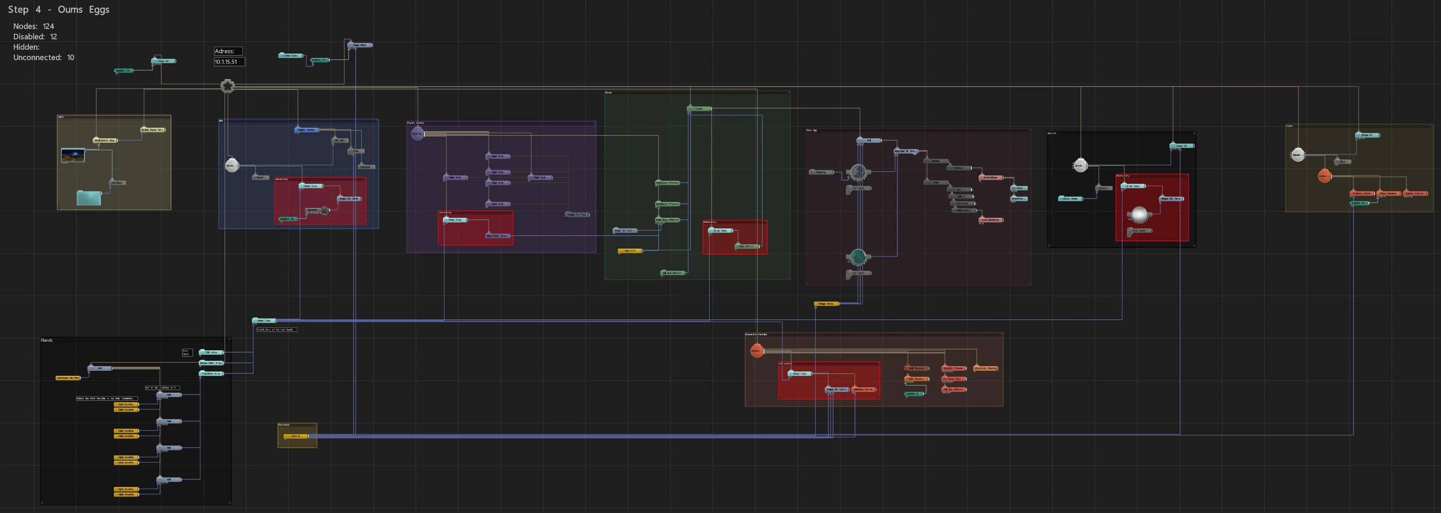Select the gear-shaped Root node
The width and height of the screenshot is (1441, 513).
(x=227, y=86)
